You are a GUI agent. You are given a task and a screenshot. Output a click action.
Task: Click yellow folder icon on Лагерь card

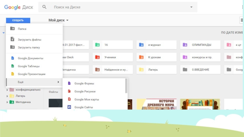[x=141, y=70]
